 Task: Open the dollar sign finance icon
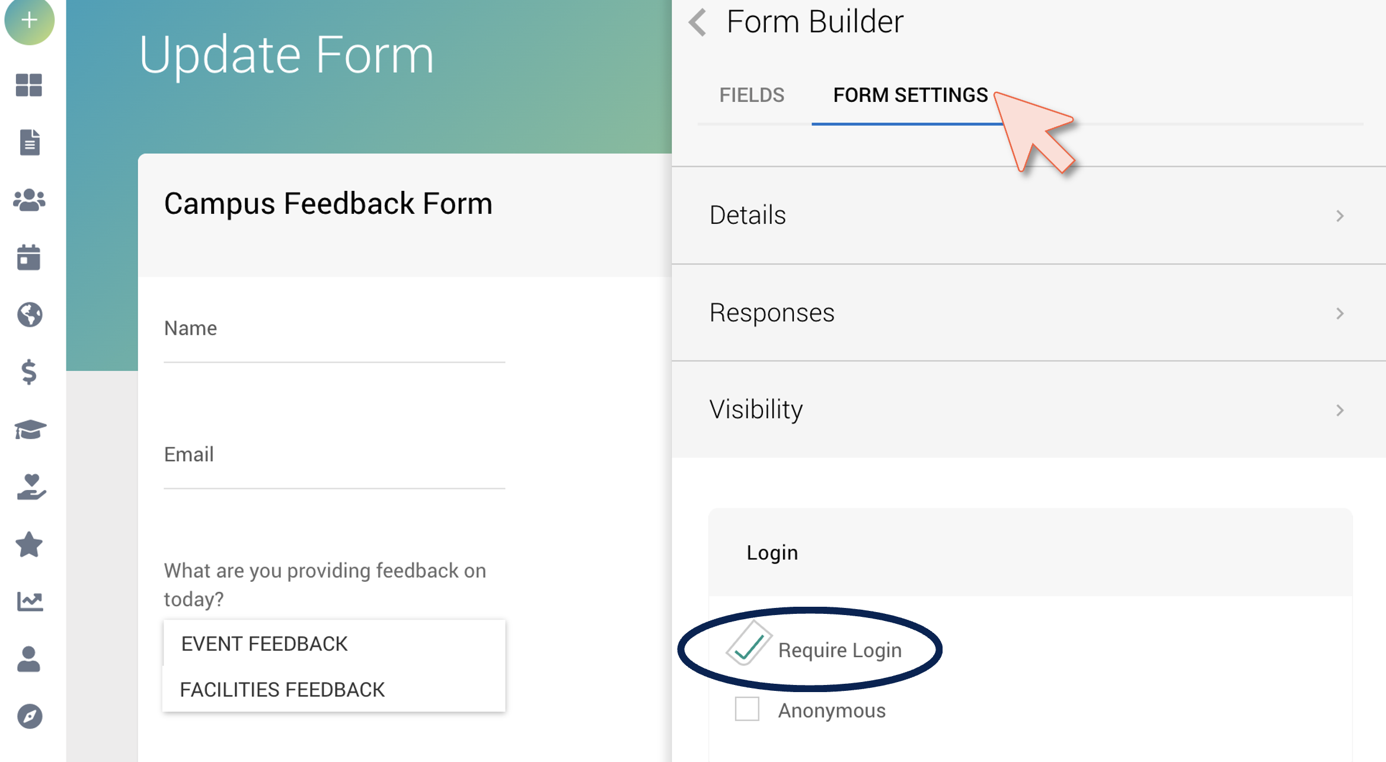(29, 372)
